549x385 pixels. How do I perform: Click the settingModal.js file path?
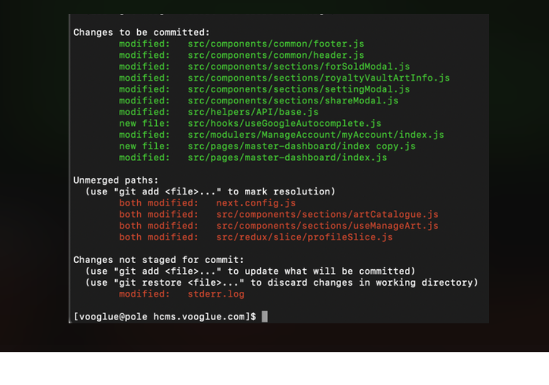298,89
